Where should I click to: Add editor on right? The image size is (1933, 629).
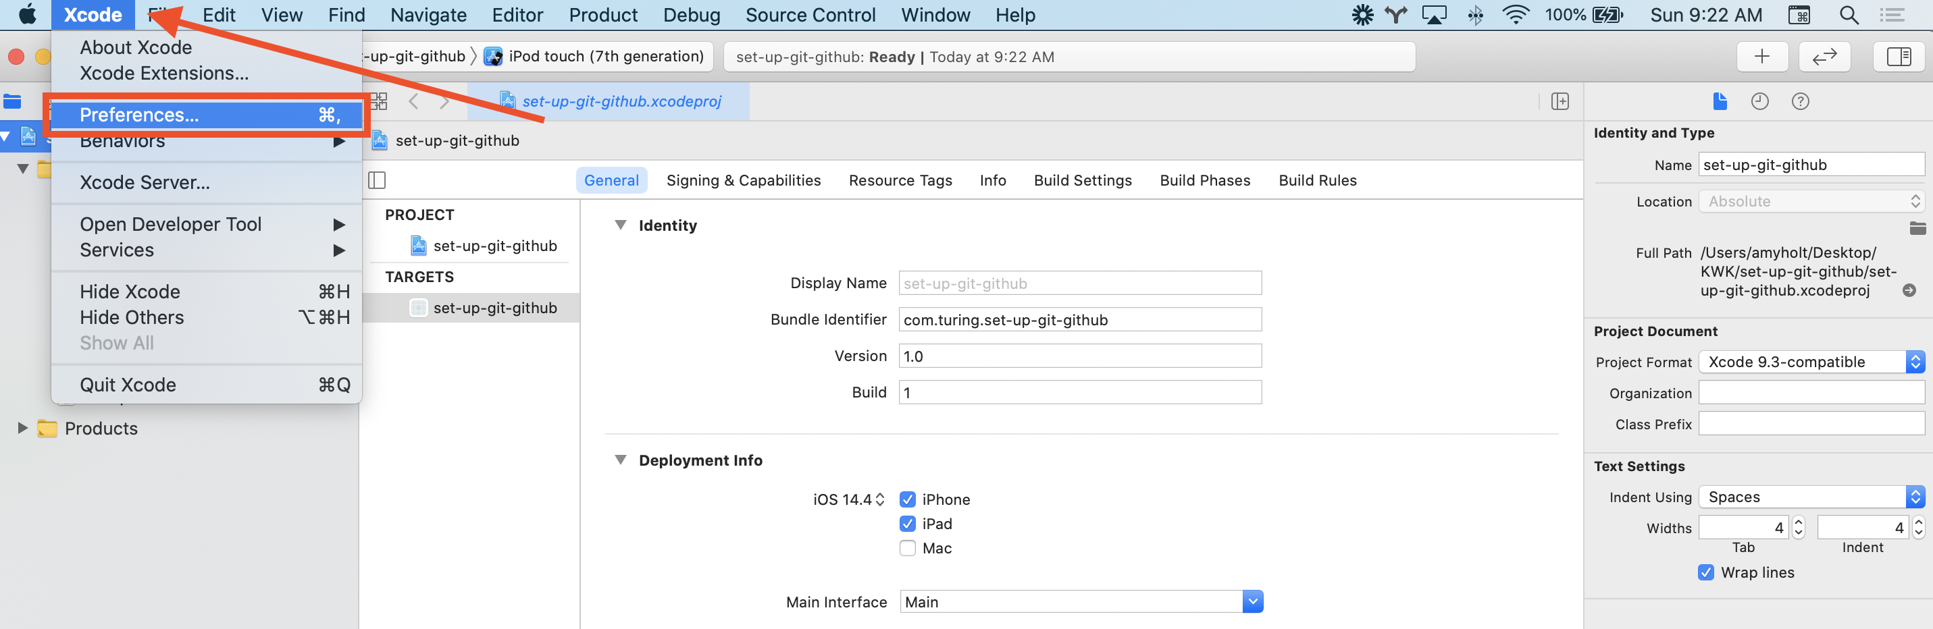(x=1560, y=101)
